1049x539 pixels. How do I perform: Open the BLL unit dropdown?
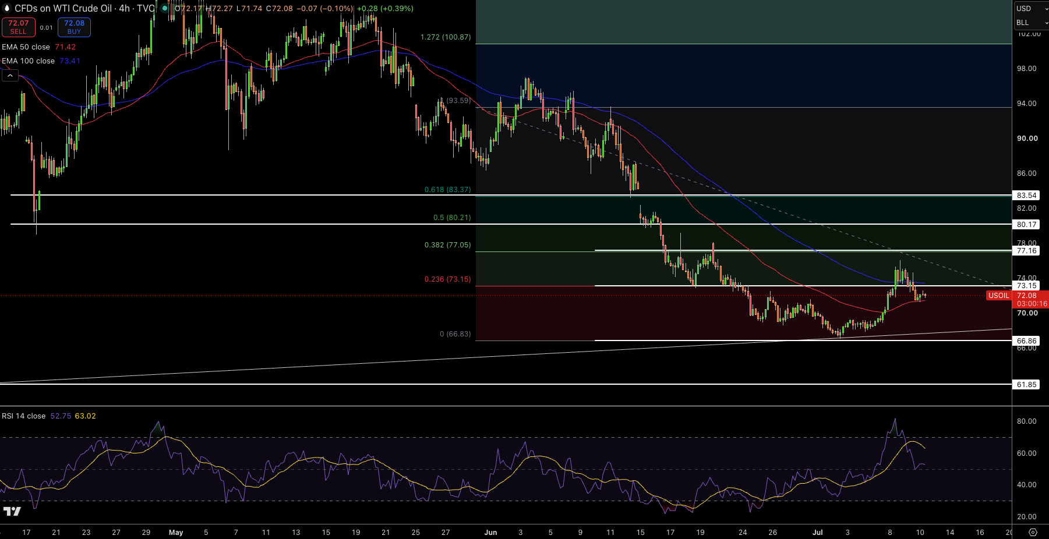point(1032,23)
